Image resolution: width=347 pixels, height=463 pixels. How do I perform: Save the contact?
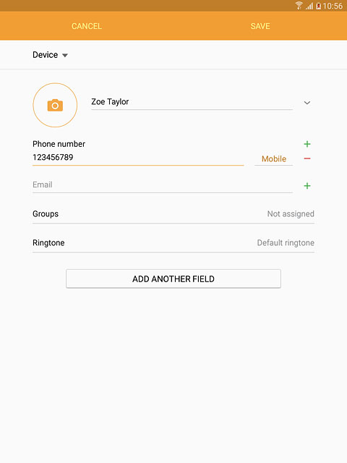pyautogui.click(x=260, y=26)
